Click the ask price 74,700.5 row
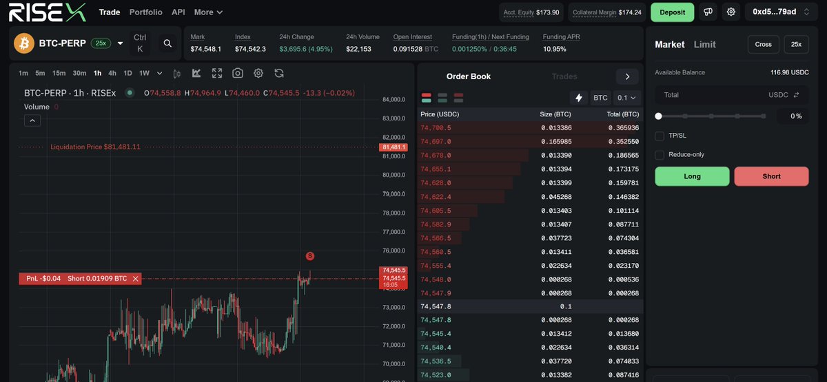The image size is (827, 382). tap(529, 128)
